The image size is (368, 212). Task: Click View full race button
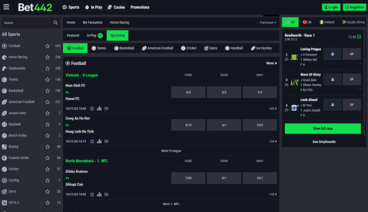pyautogui.click(x=323, y=129)
